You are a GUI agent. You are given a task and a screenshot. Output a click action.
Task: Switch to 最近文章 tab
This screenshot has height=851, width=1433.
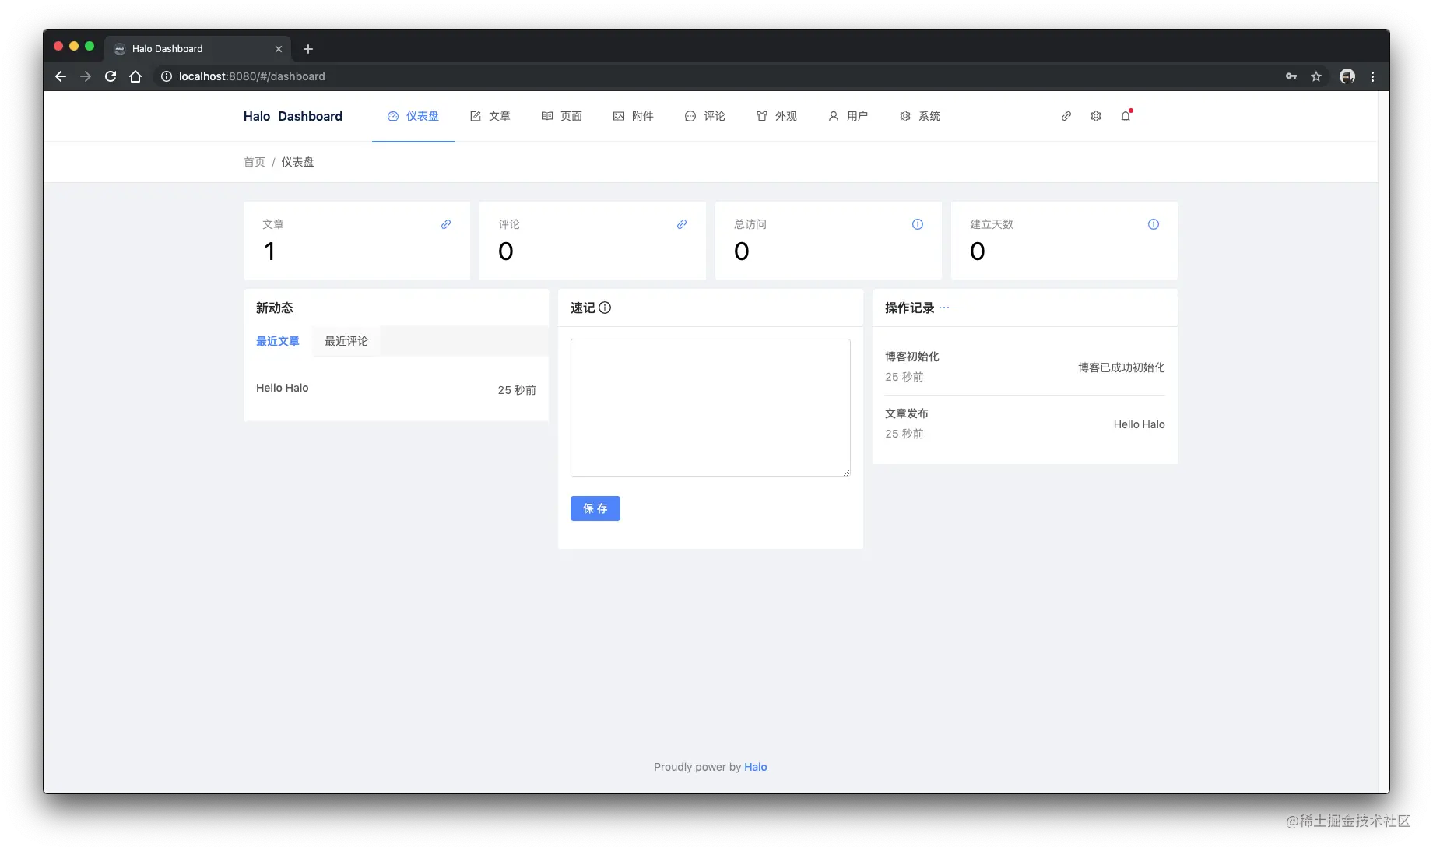[278, 341]
